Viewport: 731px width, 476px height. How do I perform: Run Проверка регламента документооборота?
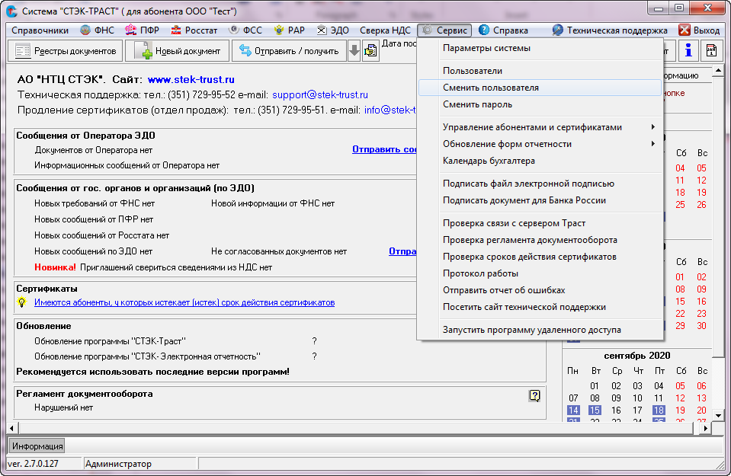point(540,240)
